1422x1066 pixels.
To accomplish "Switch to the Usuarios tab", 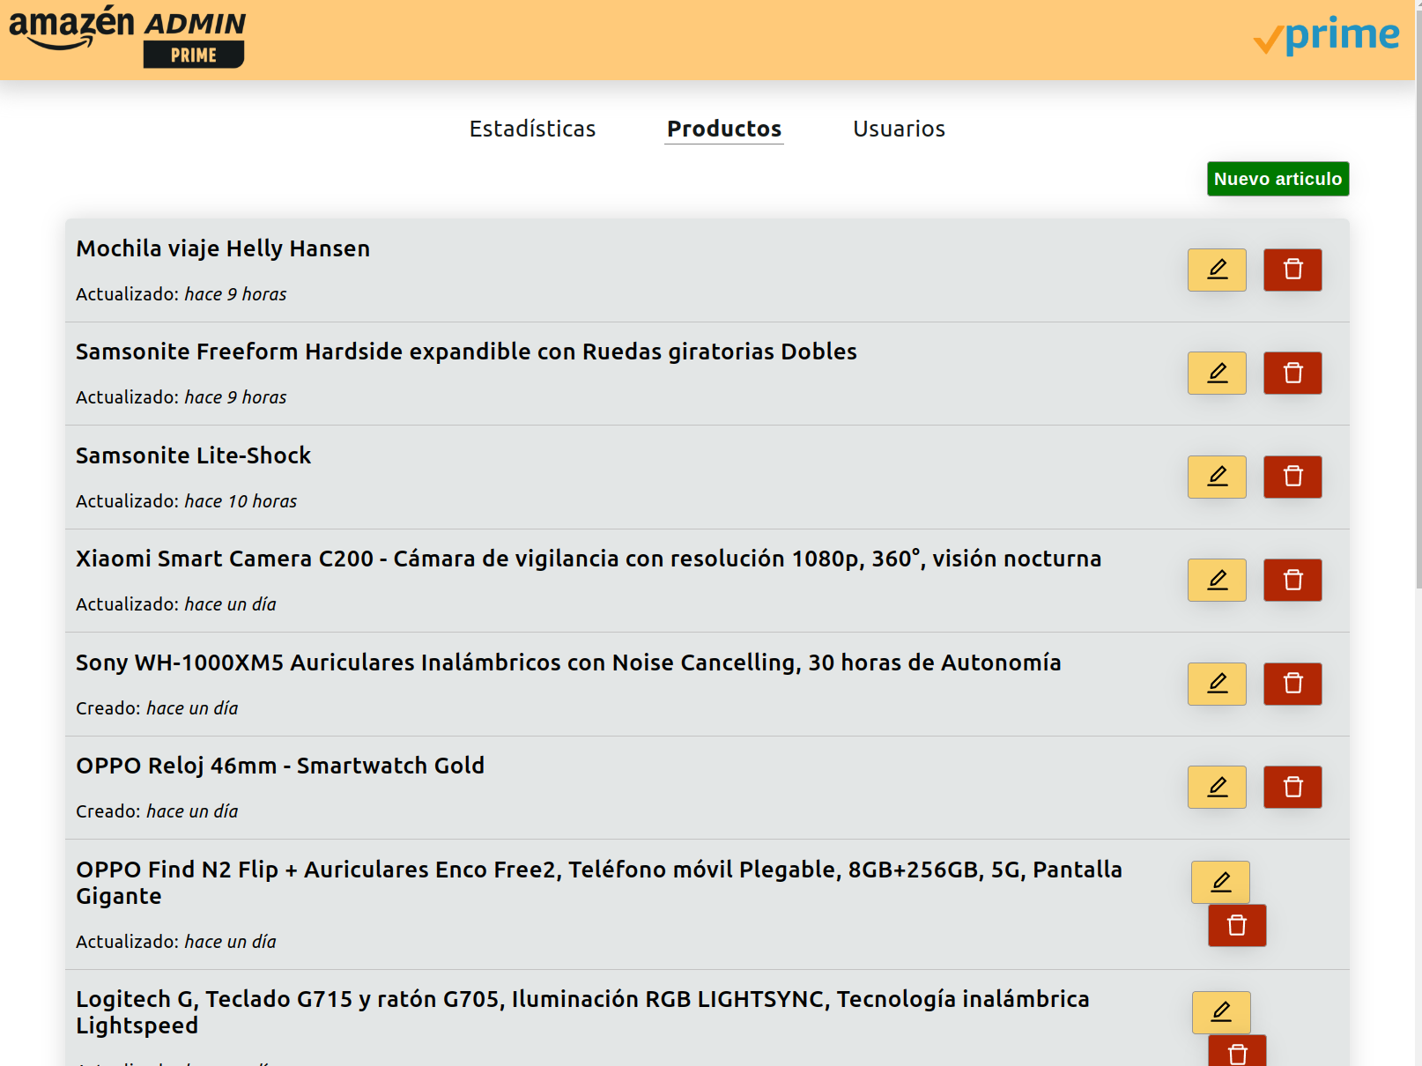I will (x=899, y=129).
